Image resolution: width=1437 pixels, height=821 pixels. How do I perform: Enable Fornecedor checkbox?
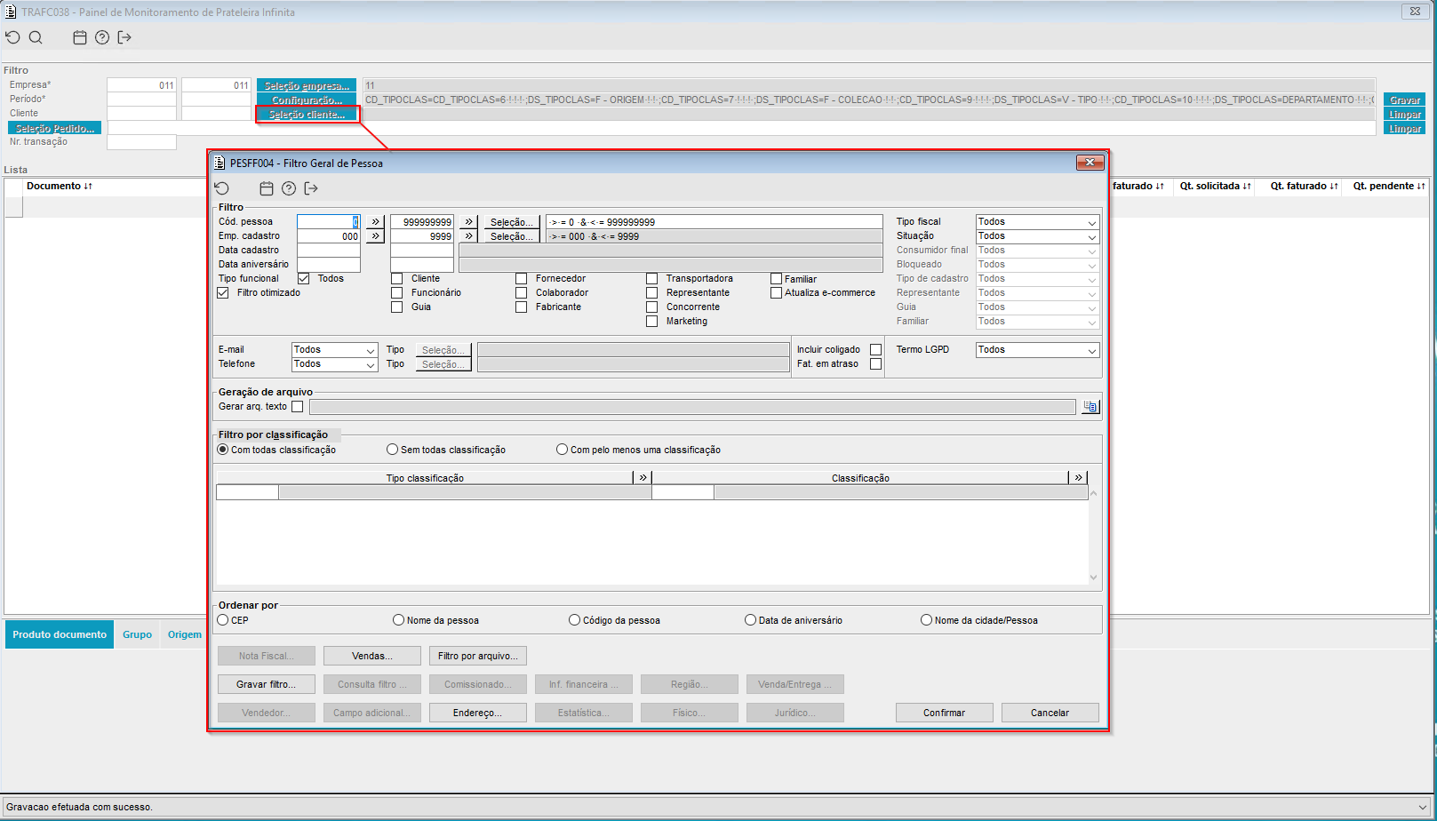point(521,279)
